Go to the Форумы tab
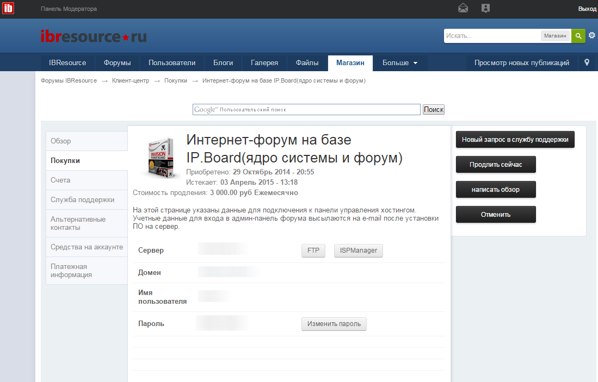The height and width of the screenshot is (382, 598). click(x=117, y=63)
